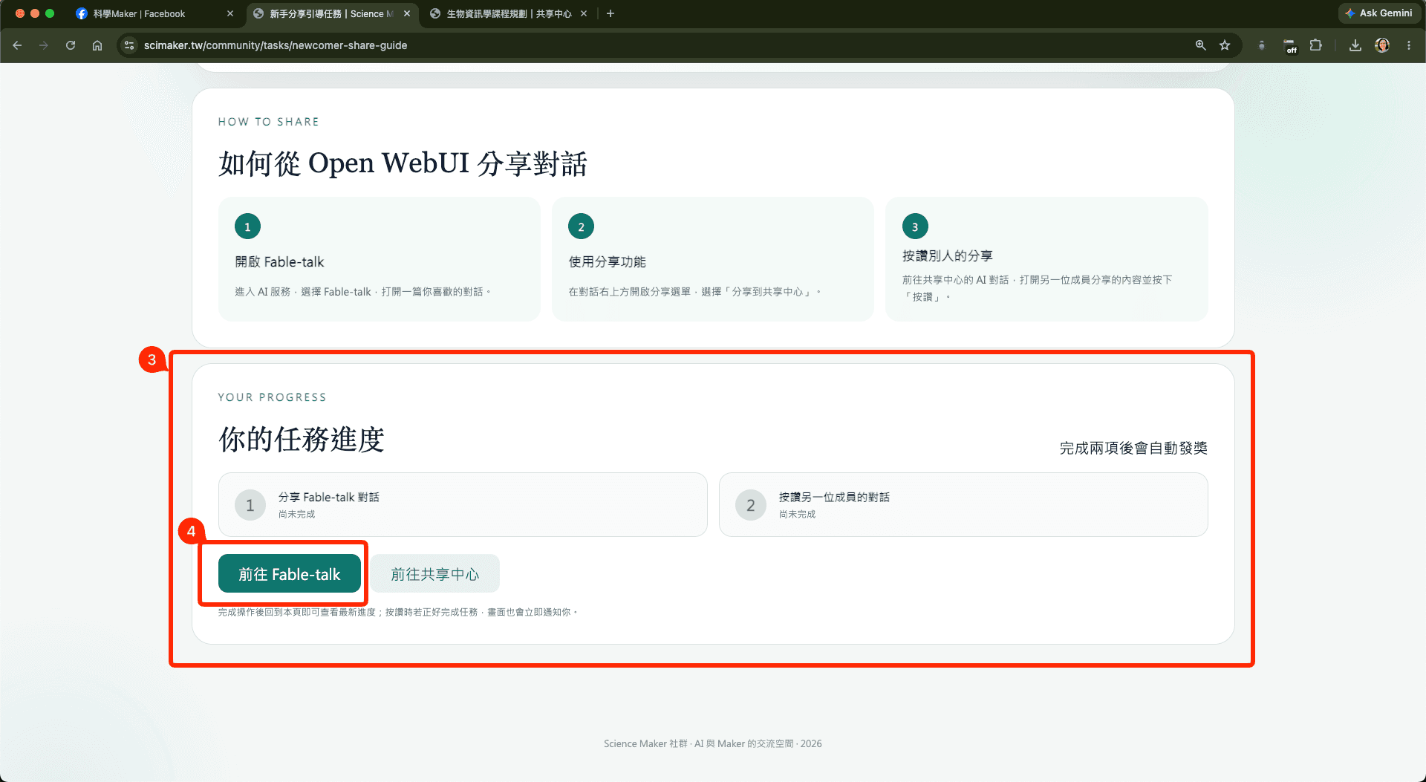Image resolution: width=1426 pixels, height=782 pixels.
Task: Select the 新手分享引導任務 tab
Action: pos(331,13)
